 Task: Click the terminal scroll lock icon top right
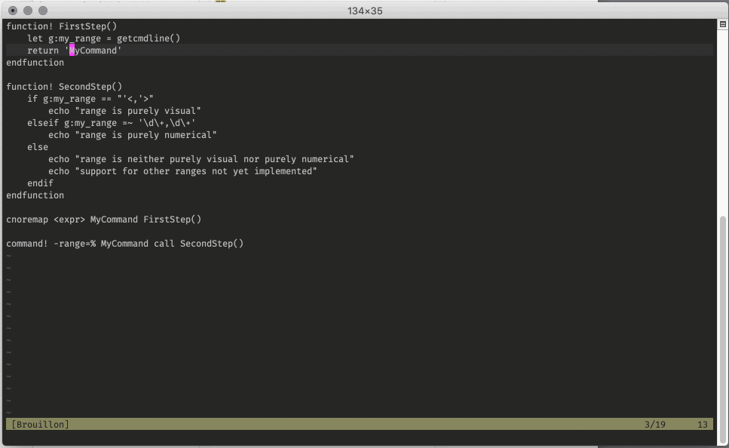point(721,25)
